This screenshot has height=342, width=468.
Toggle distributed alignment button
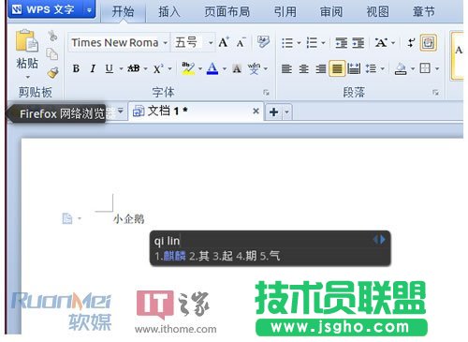(x=354, y=68)
